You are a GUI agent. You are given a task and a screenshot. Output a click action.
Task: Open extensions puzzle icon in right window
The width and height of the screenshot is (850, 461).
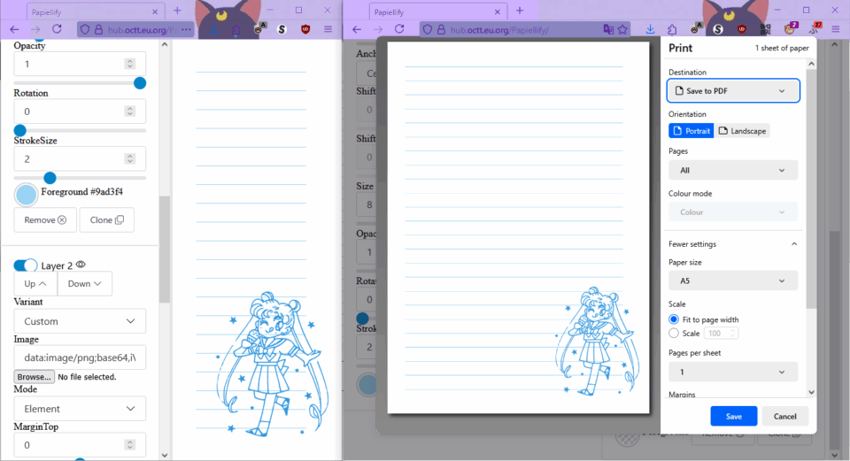(x=672, y=29)
